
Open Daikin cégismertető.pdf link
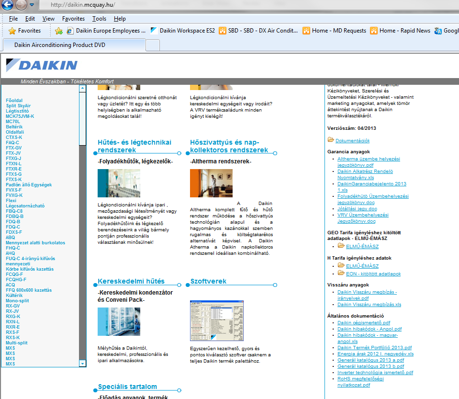(x=364, y=323)
